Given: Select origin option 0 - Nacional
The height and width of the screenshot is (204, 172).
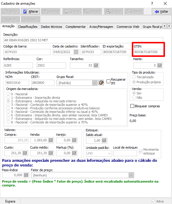Looking at the screenshot, I should point(8,94).
